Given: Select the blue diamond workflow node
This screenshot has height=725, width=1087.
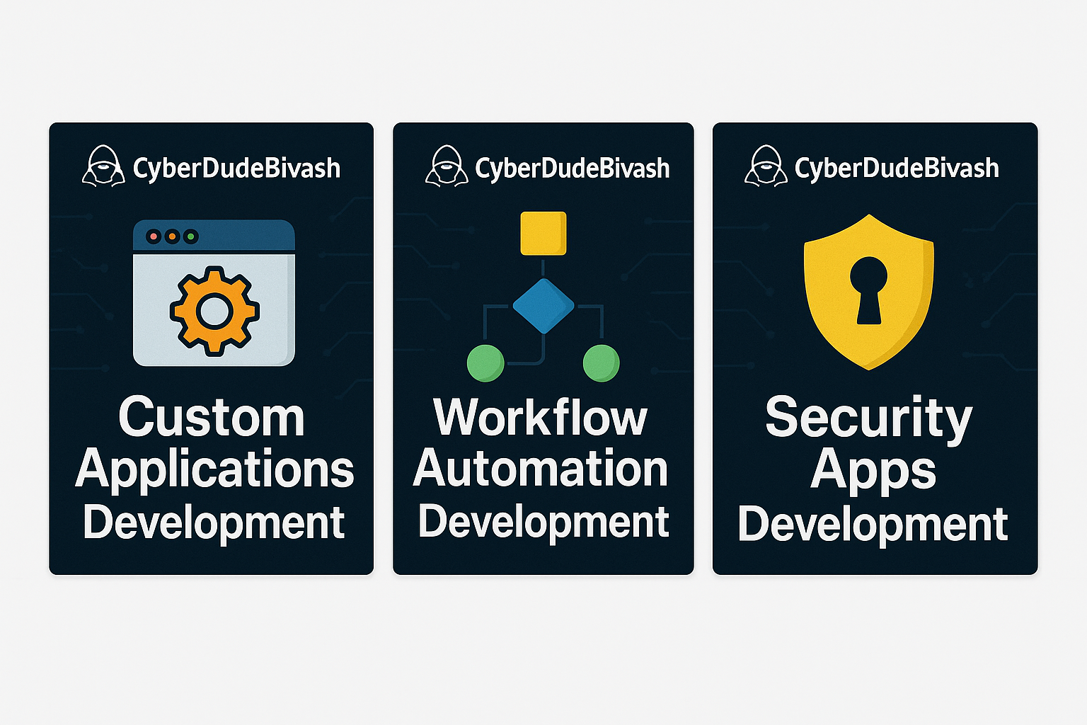Looking at the screenshot, I should pyautogui.click(x=543, y=306).
